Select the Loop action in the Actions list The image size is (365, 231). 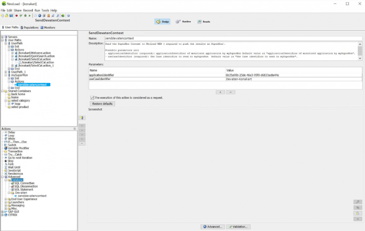click(x=11, y=136)
